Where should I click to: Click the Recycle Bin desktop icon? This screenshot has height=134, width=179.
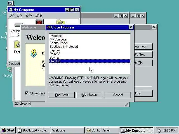9,69
